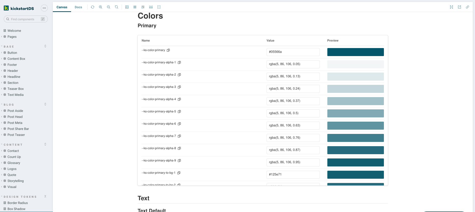Screen dimensions: 475x212
Task: Open the Box Shadow tokens page
Action: (x=16, y=209)
